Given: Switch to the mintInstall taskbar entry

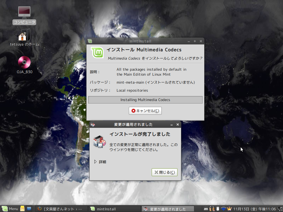Looking at the screenshot, I should pyautogui.click(x=115, y=209).
